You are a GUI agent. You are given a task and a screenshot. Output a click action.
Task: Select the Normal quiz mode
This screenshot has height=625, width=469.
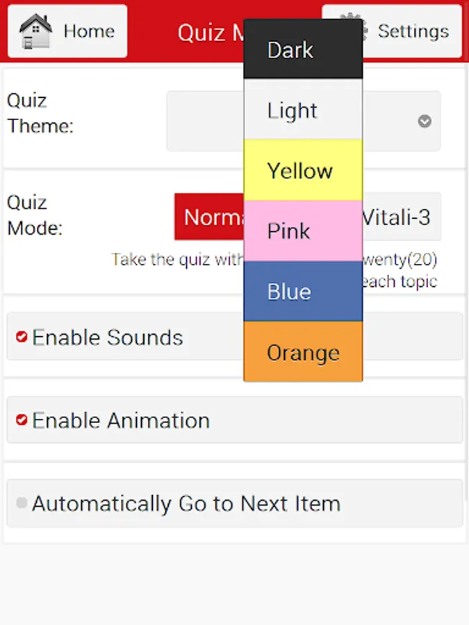pyautogui.click(x=209, y=217)
